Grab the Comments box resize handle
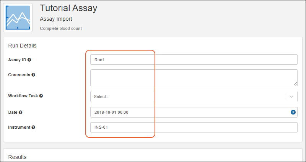Viewport: 306px width, 162px height. 295,84
